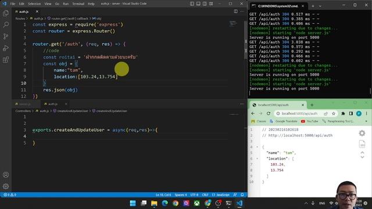Close the auth.js tab in bottom editor group
Screen dimensions: 372x209
[66, 104]
